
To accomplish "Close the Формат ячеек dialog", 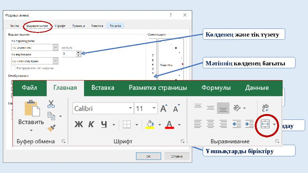I will (185, 15).
